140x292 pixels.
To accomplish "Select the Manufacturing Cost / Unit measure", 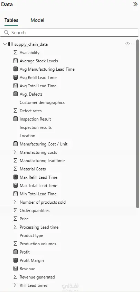I will click(x=44, y=144).
